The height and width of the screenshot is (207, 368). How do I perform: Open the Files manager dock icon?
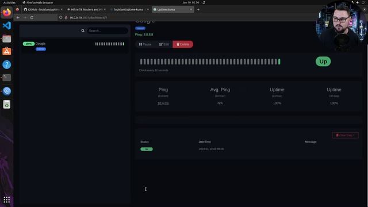(6, 39)
